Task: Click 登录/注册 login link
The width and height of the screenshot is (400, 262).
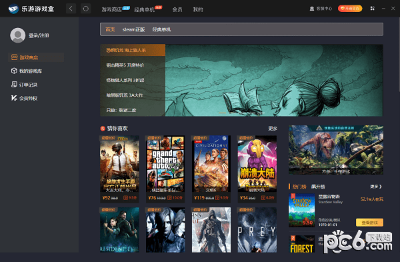Action: [x=39, y=35]
